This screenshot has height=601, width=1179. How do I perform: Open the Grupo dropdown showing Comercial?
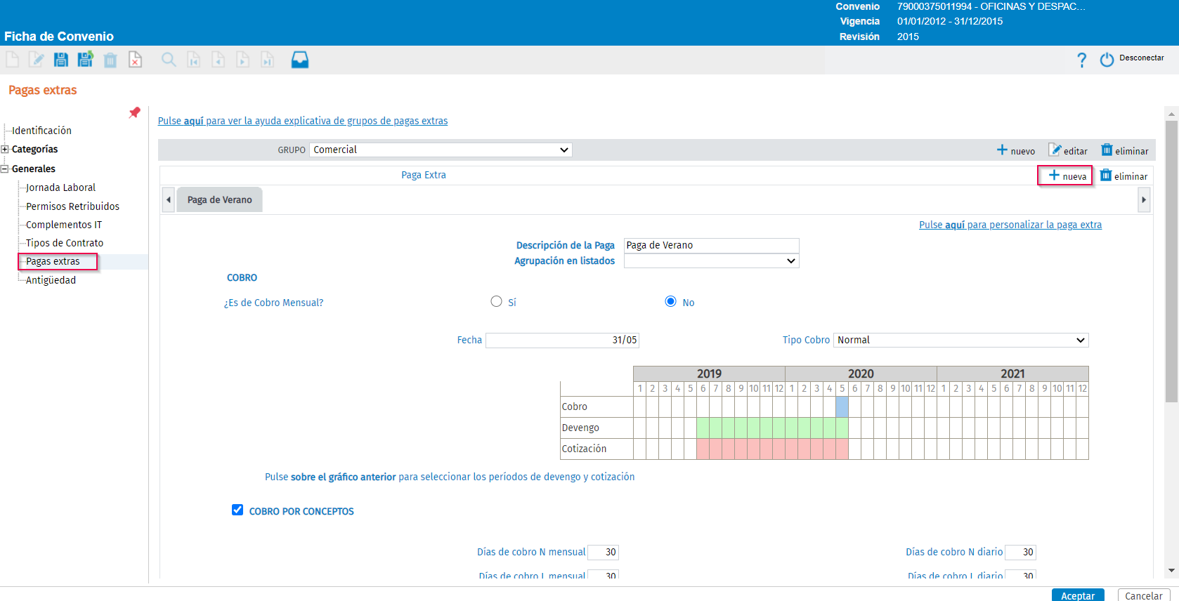pos(441,150)
